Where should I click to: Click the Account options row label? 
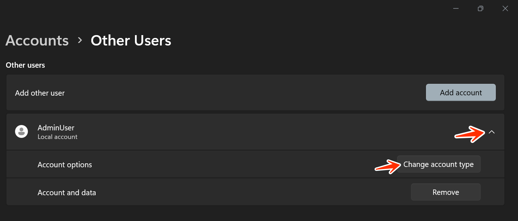(x=65, y=165)
